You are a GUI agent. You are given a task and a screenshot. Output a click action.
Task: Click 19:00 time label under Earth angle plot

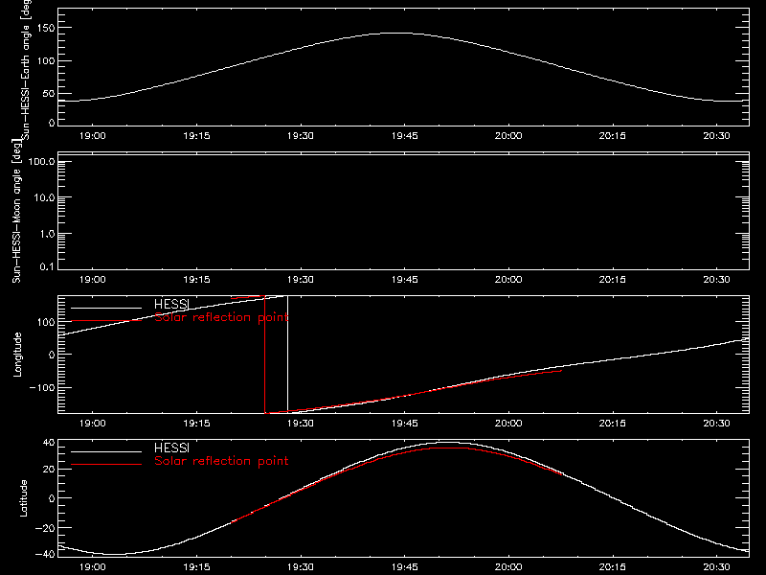(92, 136)
